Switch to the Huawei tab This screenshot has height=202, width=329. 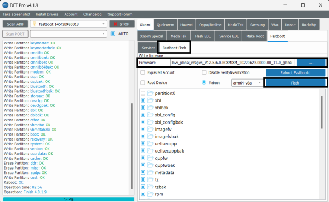[x=186, y=25]
